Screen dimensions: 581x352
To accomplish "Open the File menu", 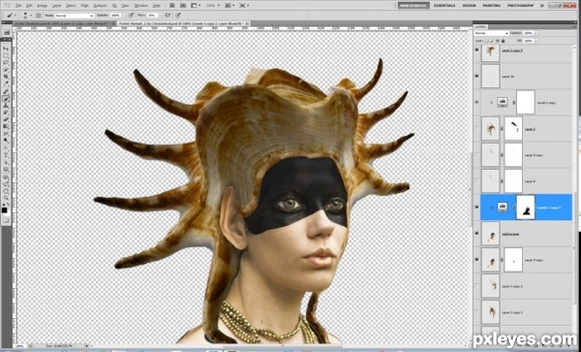I will [18, 6].
